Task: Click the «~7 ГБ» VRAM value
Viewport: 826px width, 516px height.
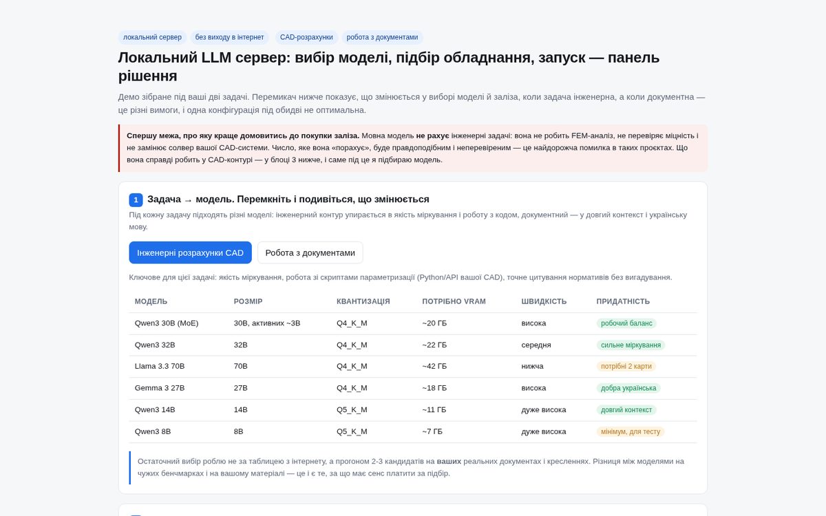Action: tap(432, 431)
